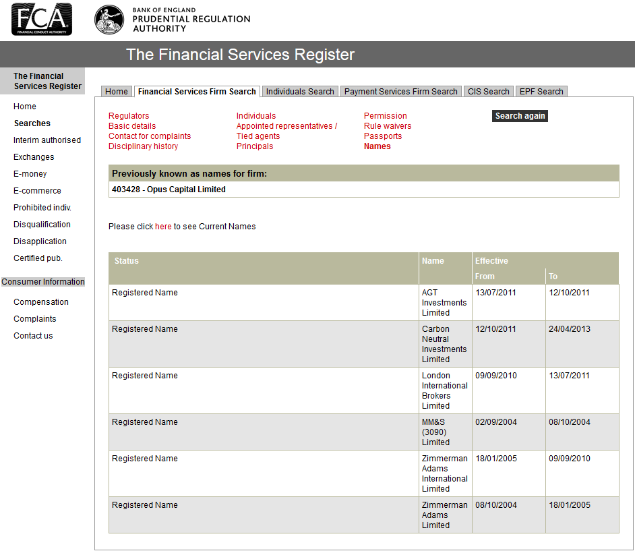This screenshot has height=551, width=635.
Task: Click the Prudential Regulation Authority logo
Action: (173, 20)
